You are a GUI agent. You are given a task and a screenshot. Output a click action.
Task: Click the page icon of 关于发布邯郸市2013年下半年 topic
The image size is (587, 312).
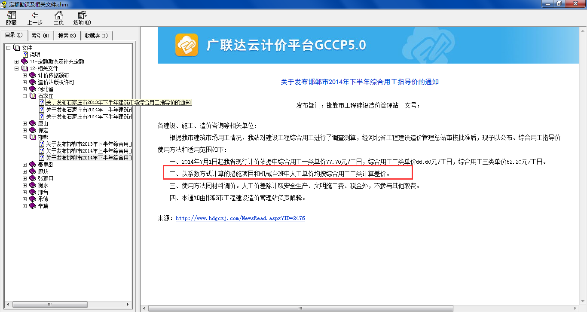tap(42, 144)
